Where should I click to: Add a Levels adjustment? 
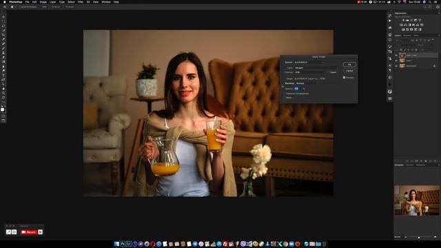pyautogui.click(x=407, y=20)
